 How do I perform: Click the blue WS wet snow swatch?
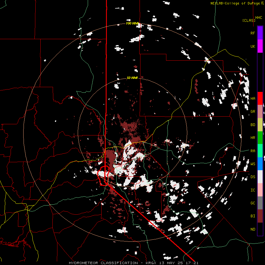(x=260, y=164)
